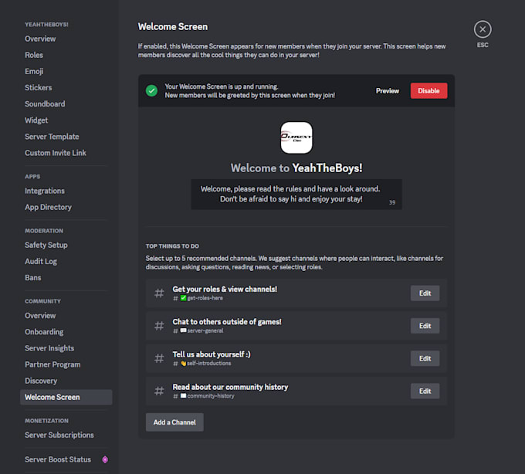
Task: Click hash icon beside Tell us about yourself
Action: (159, 358)
